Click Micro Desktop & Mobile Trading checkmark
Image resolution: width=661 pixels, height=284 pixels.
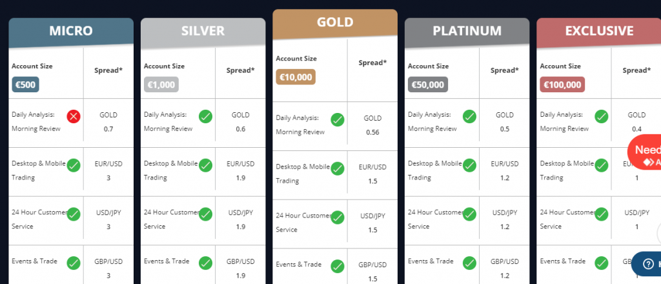[x=74, y=165]
